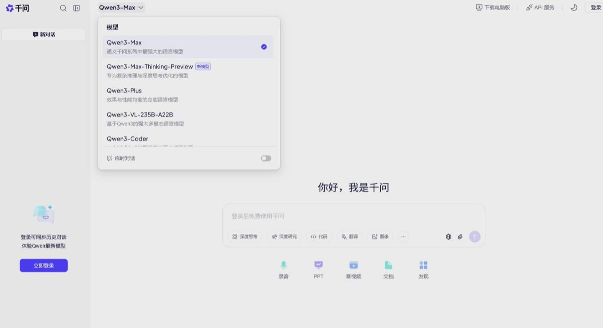Attach a file using the paperclip icon
Screen dimensions: 603x328
click(460, 237)
